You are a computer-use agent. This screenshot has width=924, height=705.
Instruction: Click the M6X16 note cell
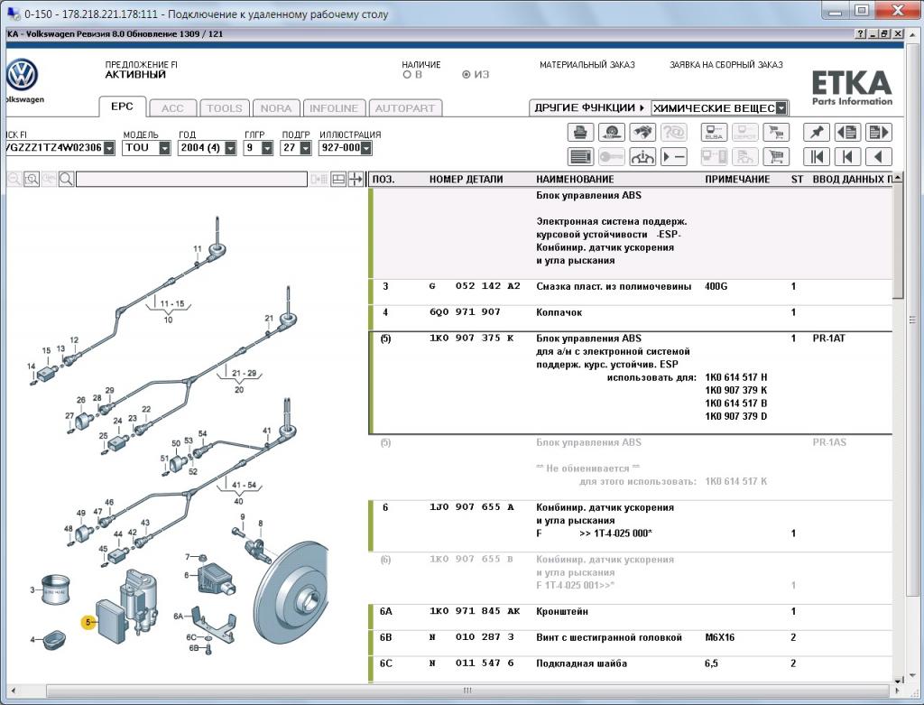[x=719, y=637]
